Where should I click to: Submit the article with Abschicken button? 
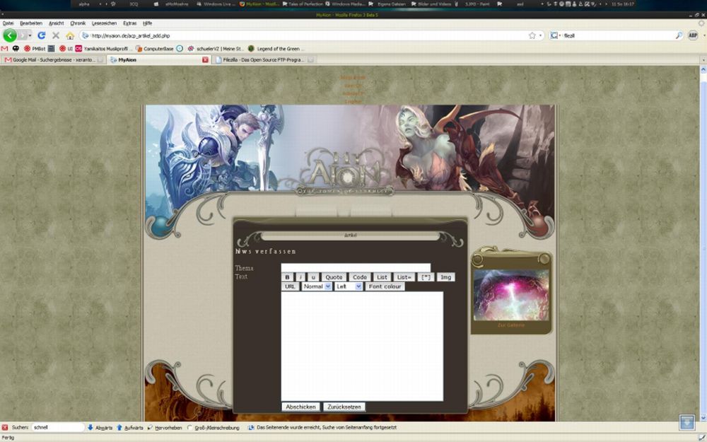[x=300, y=407]
